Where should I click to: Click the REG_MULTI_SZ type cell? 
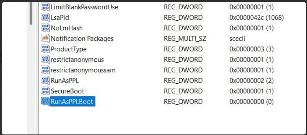click(x=185, y=39)
